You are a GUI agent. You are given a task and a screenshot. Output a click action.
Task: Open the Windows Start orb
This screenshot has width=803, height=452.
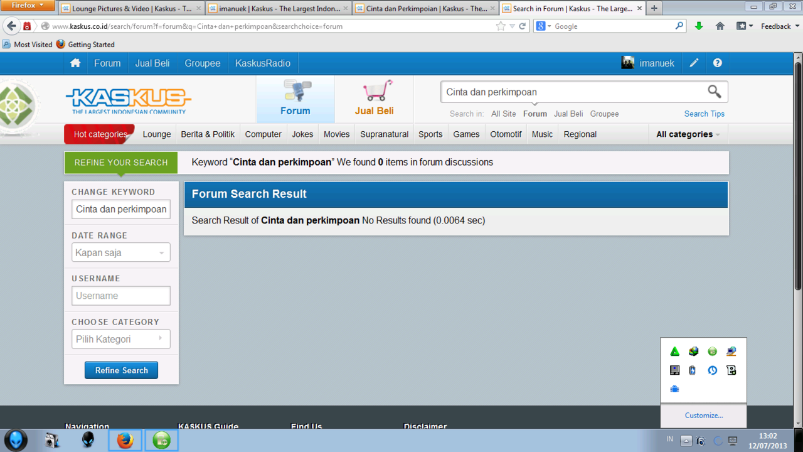tap(16, 441)
